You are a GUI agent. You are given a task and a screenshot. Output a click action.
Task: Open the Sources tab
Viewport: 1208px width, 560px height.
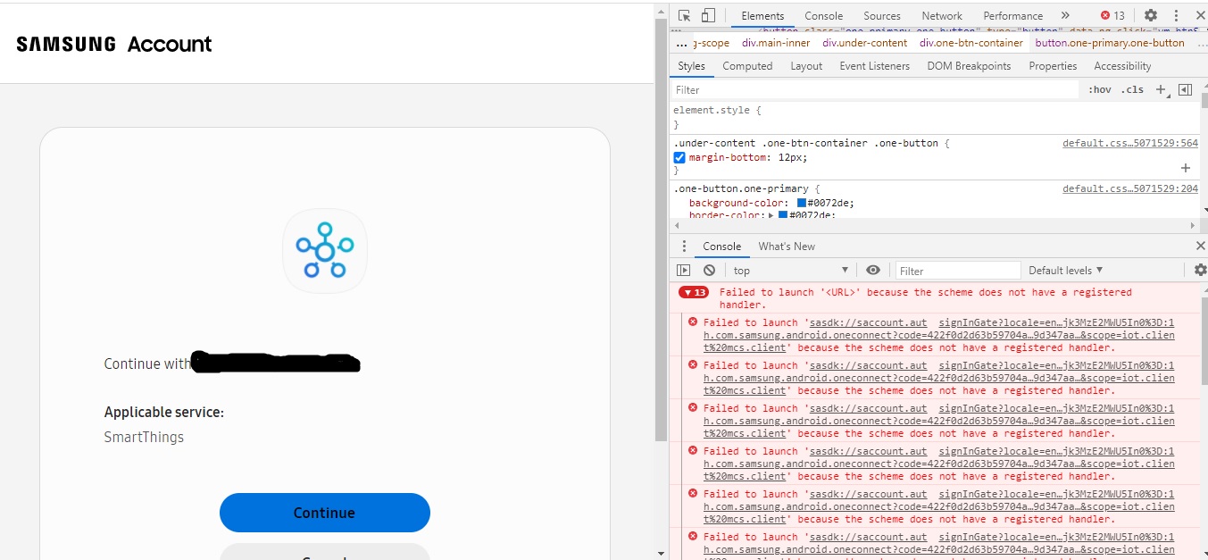coord(882,15)
